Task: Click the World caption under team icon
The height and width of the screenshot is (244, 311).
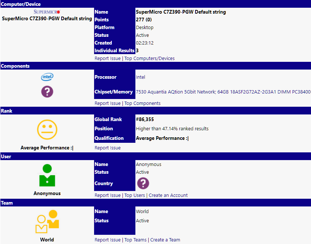Action: pyautogui.click(x=47, y=240)
